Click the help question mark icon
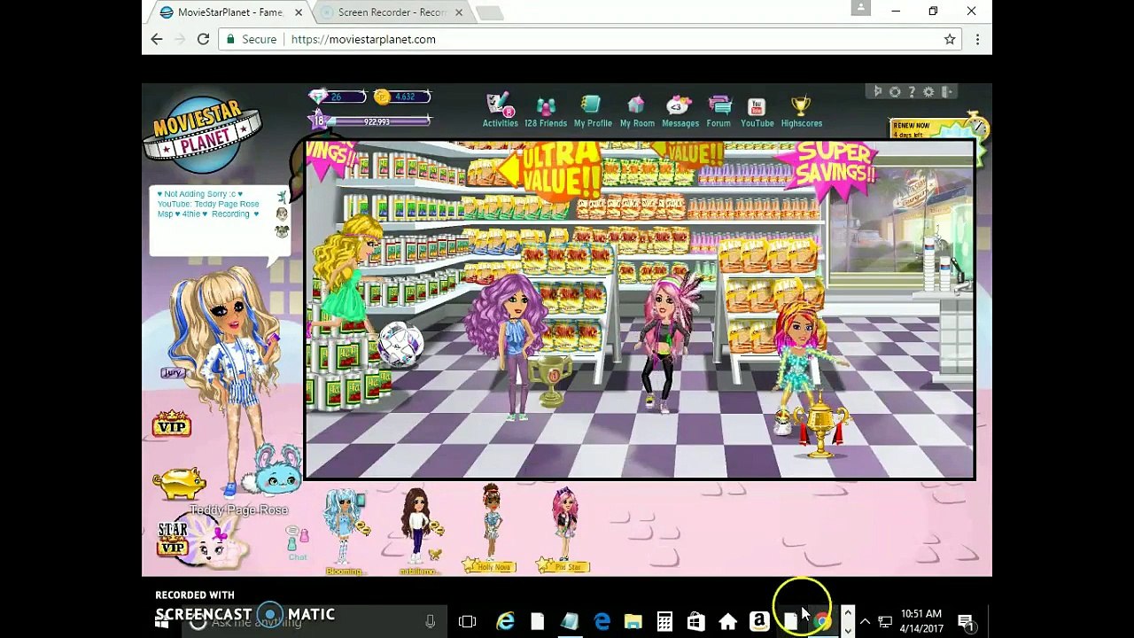 pyautogui.click(x=912, y=91)
